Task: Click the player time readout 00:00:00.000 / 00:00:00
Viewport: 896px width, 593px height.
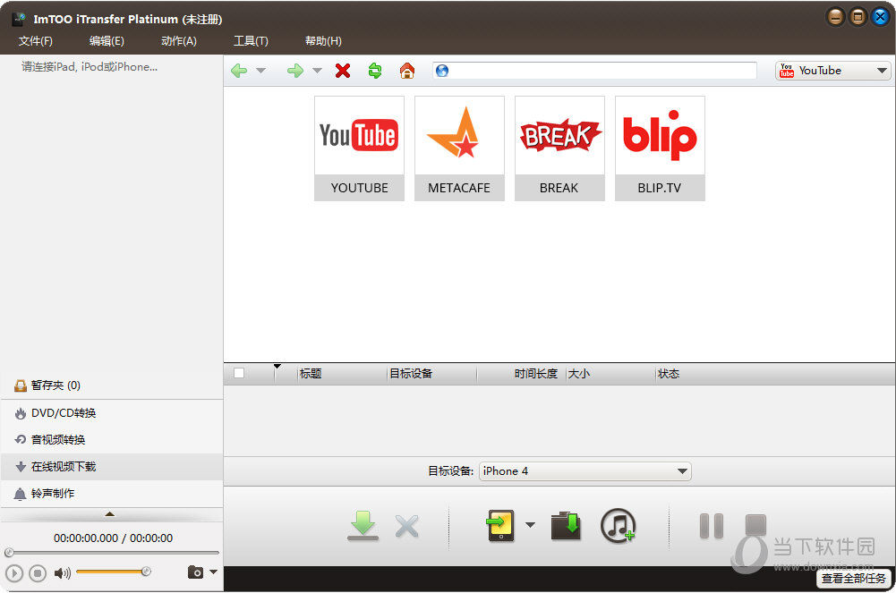Action: coord(113,538)
